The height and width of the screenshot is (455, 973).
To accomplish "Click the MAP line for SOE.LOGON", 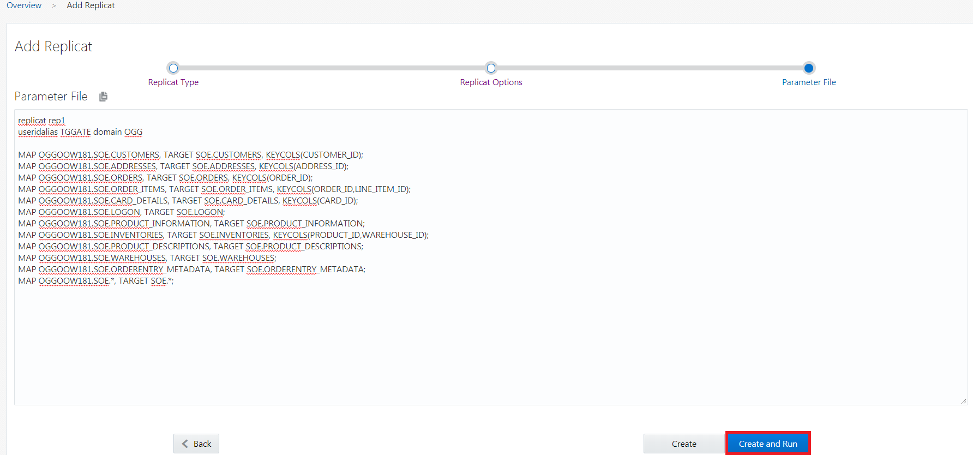I will (121, 212).
